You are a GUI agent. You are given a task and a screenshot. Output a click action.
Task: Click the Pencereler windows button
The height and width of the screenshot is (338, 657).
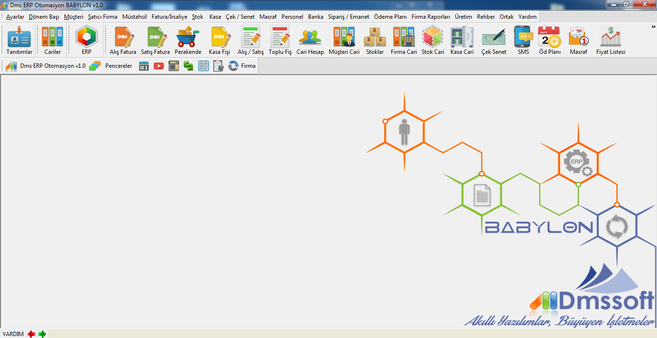coord(111,66)
